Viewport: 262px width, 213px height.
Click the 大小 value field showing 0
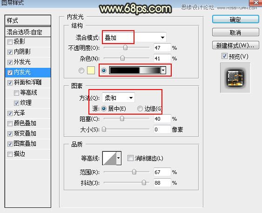(162, 129)
